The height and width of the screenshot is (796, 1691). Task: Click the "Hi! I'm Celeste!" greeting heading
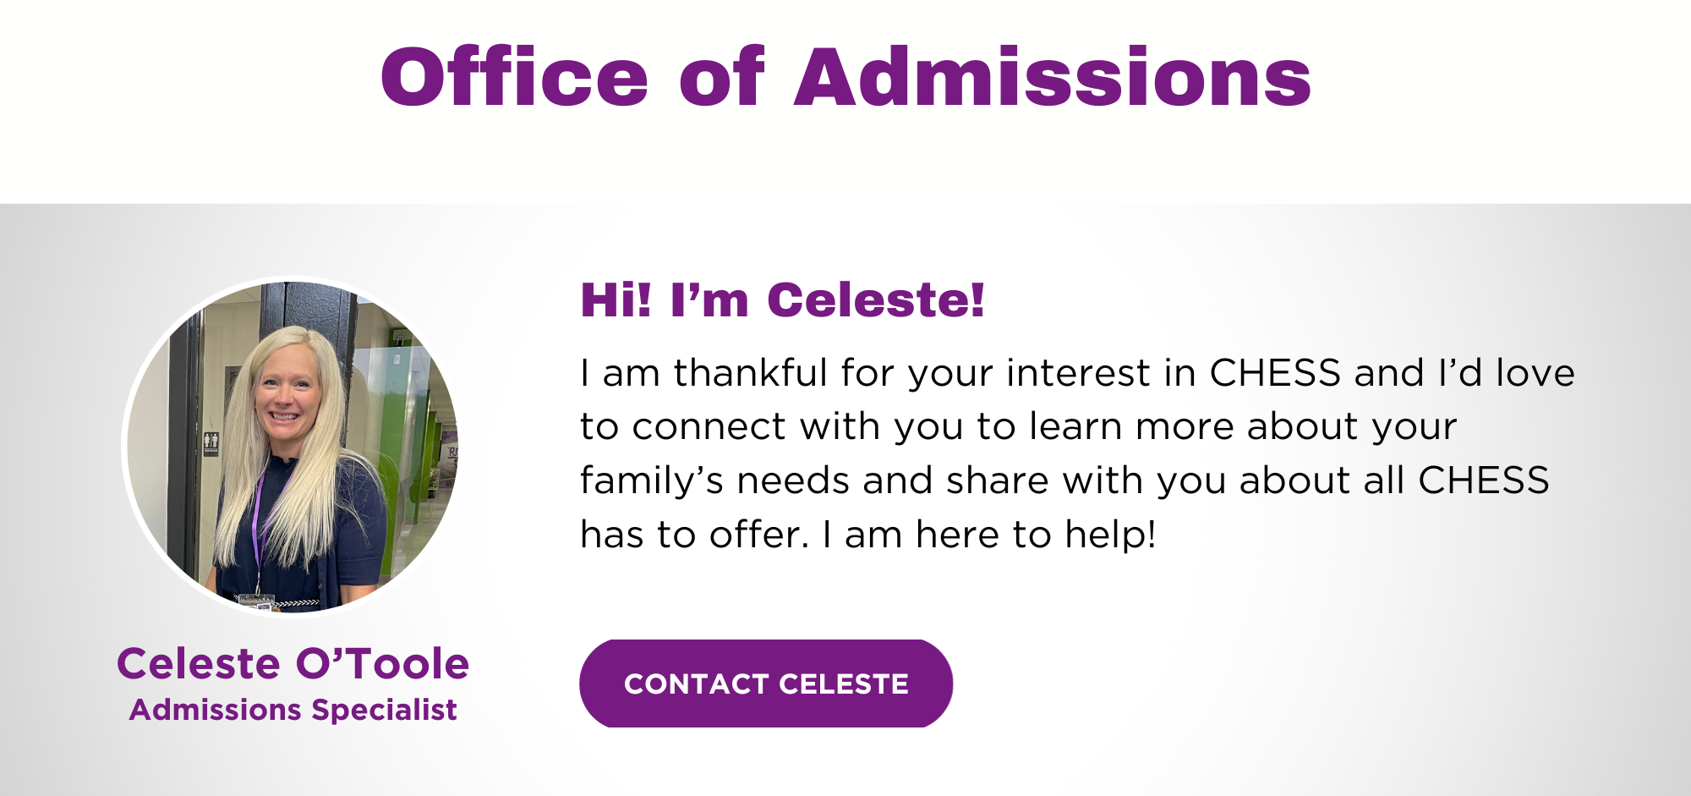click(x=782, y=300)
